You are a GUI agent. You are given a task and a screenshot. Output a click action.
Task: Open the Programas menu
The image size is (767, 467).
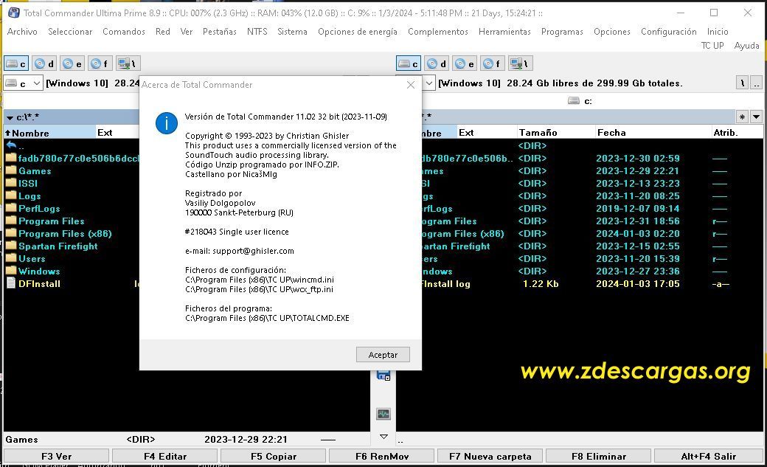pyautogui.click(x=562, y=31)
